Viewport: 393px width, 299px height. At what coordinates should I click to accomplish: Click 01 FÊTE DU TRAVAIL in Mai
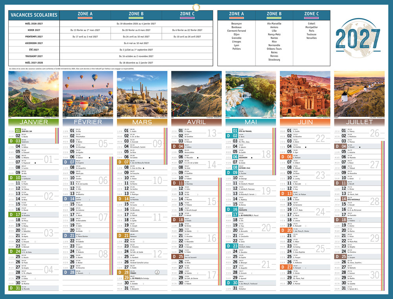click(251, 131)
